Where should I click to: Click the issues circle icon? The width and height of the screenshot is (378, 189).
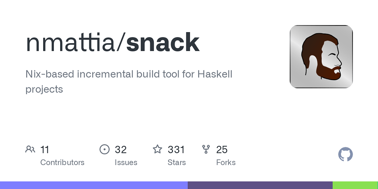coord(104,149)
